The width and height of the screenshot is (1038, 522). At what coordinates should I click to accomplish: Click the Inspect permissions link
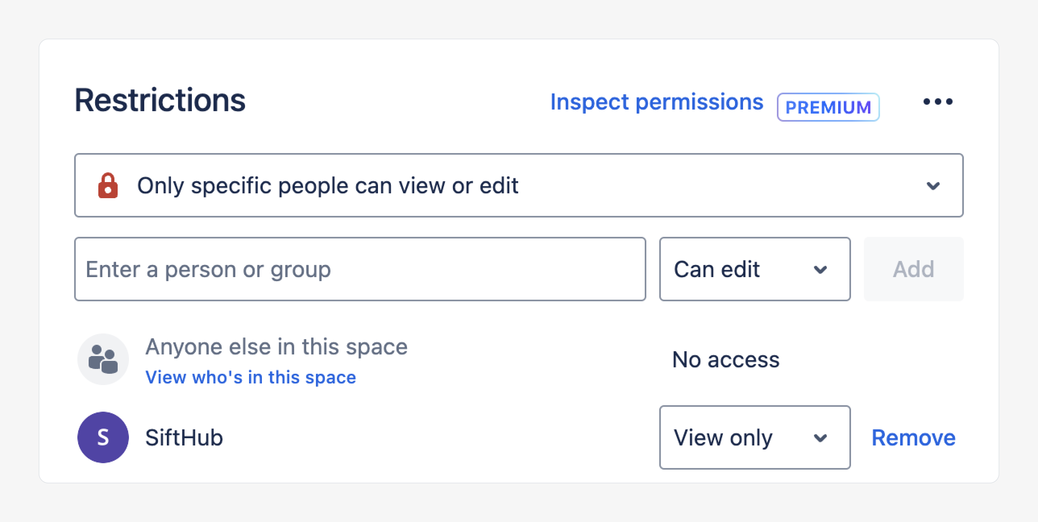(x=657, y=102)
